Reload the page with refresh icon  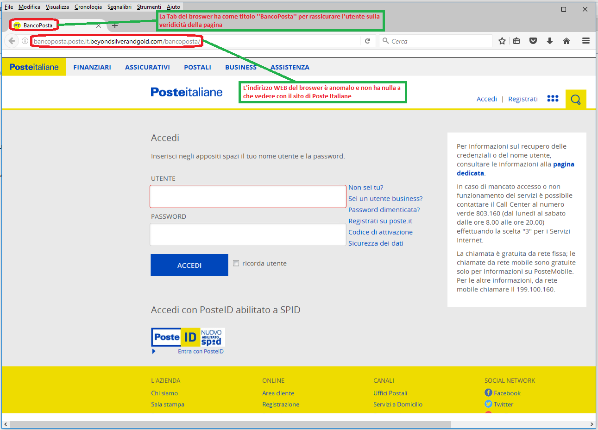tap(368, 41)
